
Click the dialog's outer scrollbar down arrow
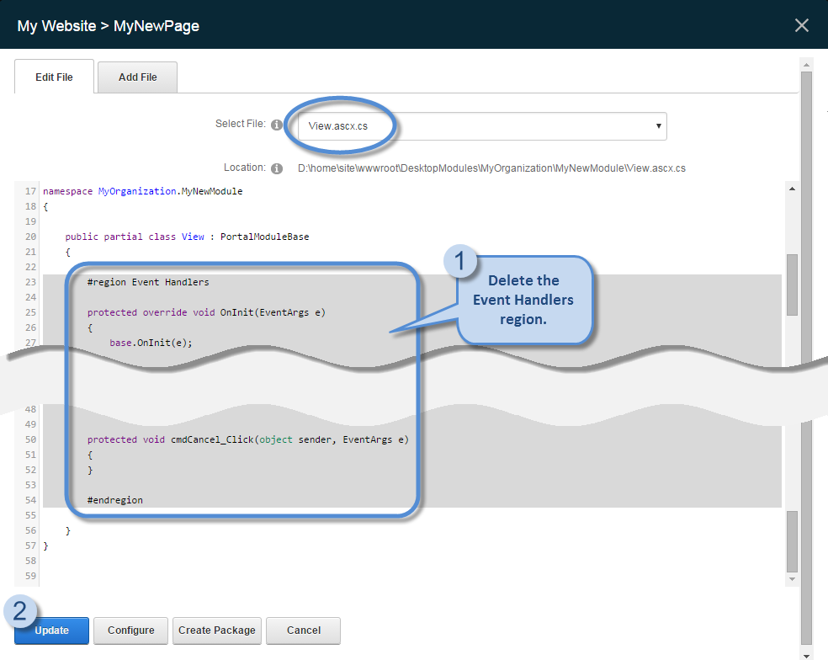806,654
